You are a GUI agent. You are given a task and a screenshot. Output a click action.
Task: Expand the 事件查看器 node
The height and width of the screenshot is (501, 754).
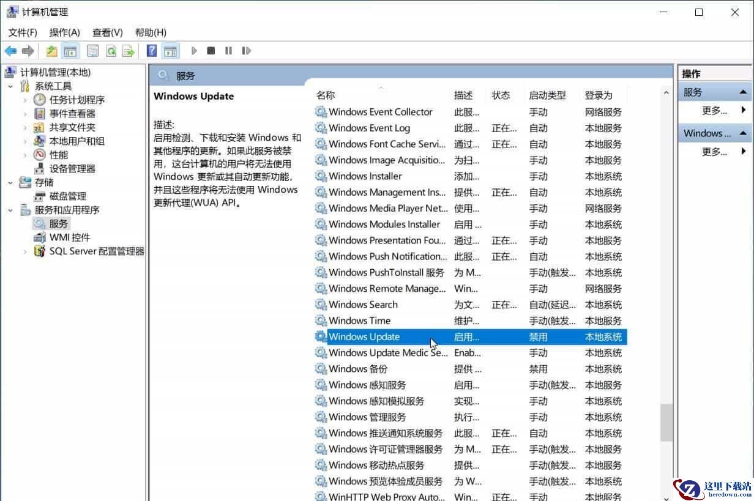coord(25,114)
